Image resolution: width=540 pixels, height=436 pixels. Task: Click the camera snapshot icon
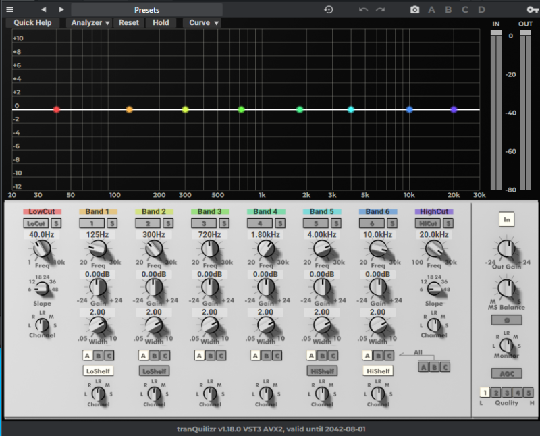pyautogui.click(x=414, y=9)
